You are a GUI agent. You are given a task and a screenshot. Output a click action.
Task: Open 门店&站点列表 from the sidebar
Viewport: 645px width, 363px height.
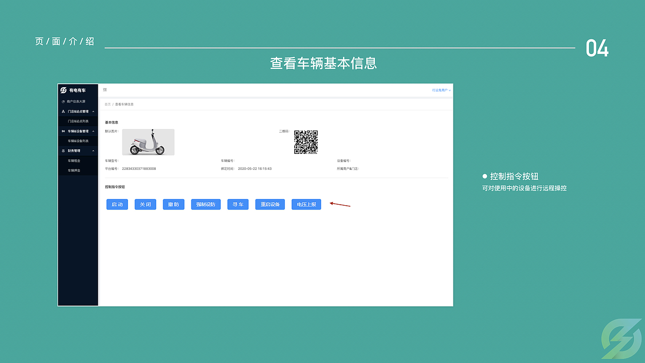pyautogui.click(x=80, y=120)
